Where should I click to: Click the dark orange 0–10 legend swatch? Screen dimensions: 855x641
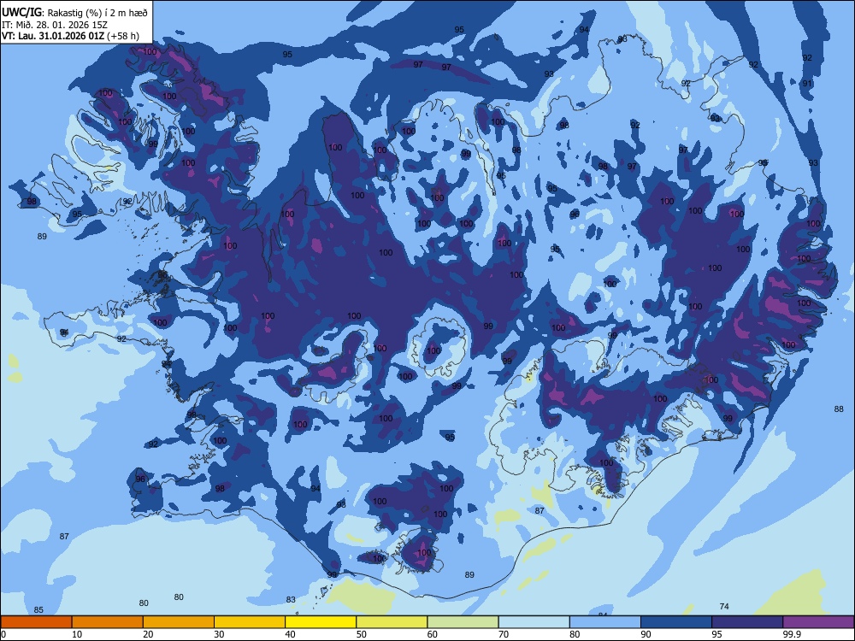pyautogui.click(x=36, y=622)
